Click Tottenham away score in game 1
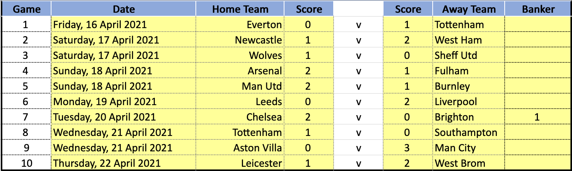The image size is (572, 171). click(x=407, y=25)
